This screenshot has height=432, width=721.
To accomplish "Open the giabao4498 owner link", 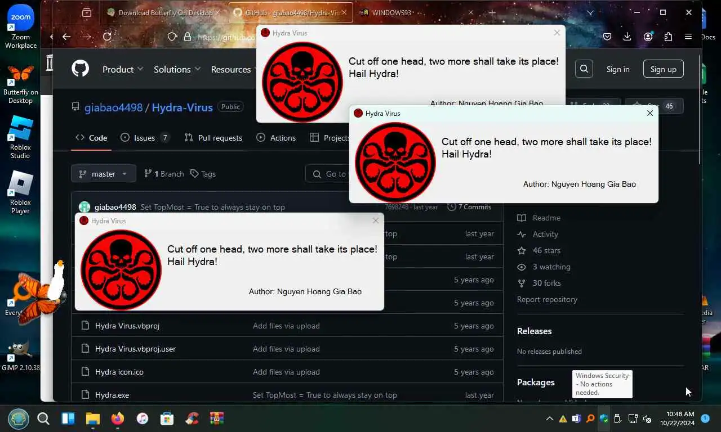I will coord(113,107).
